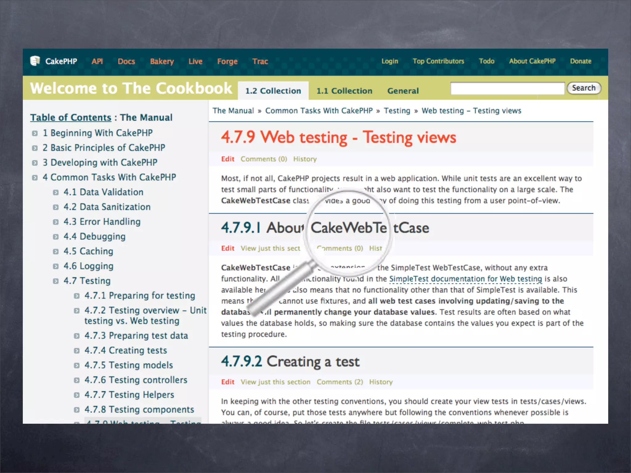This screenshot has width=631, height=473.
Task: Open the '4.7.6 Testing controllers' contents entry
Action: (136, 380)
